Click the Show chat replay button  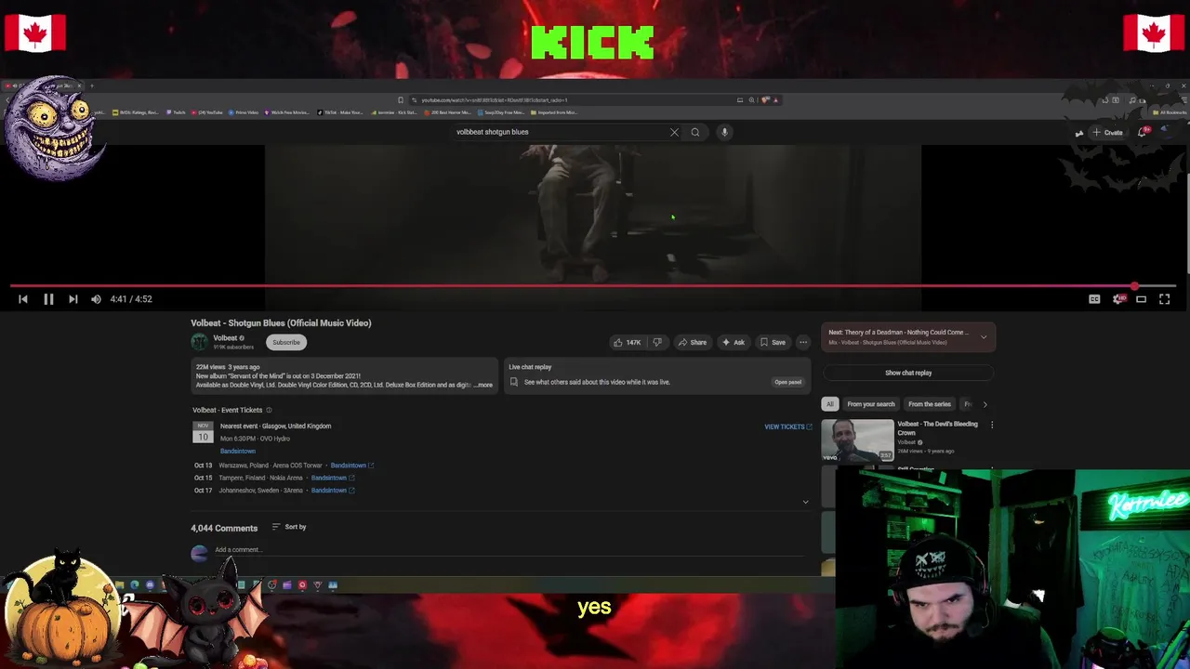[908, 373]
